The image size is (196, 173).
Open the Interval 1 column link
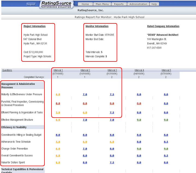coord(58,70)
